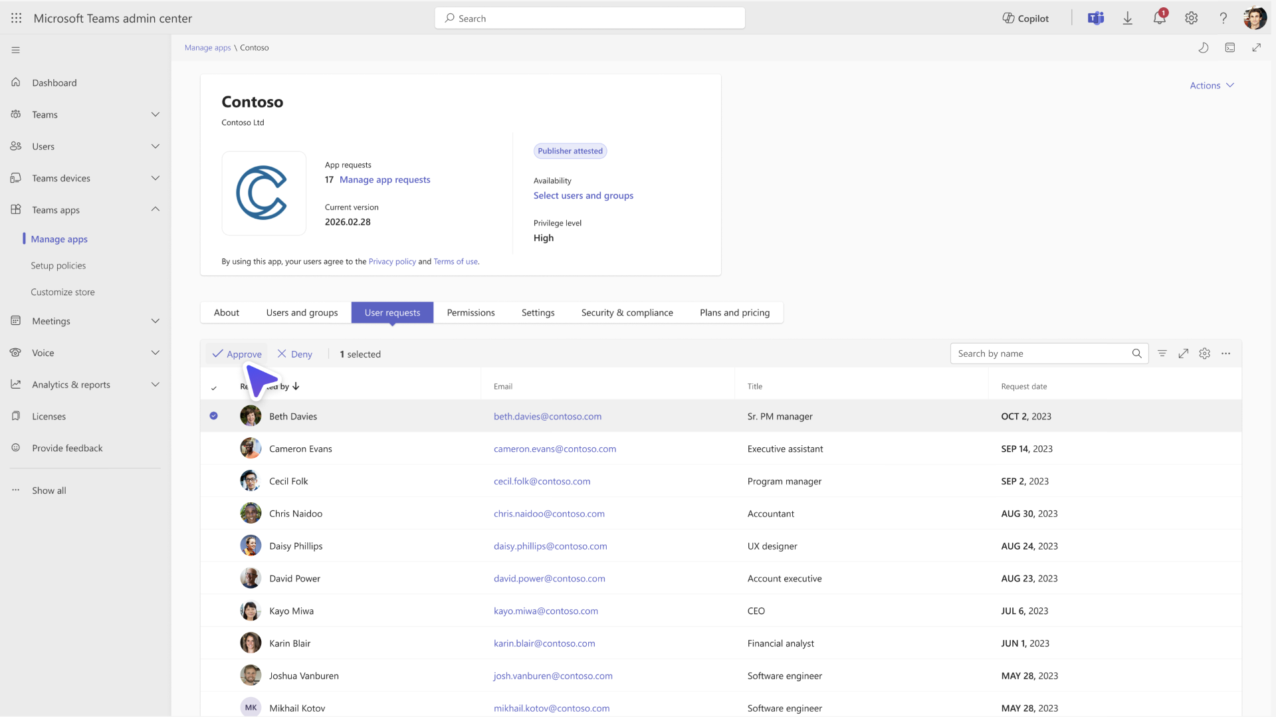The image size is (1276, 717).
Task: Click the filter icon in table toolbar
Action: tap(1162, 354)
